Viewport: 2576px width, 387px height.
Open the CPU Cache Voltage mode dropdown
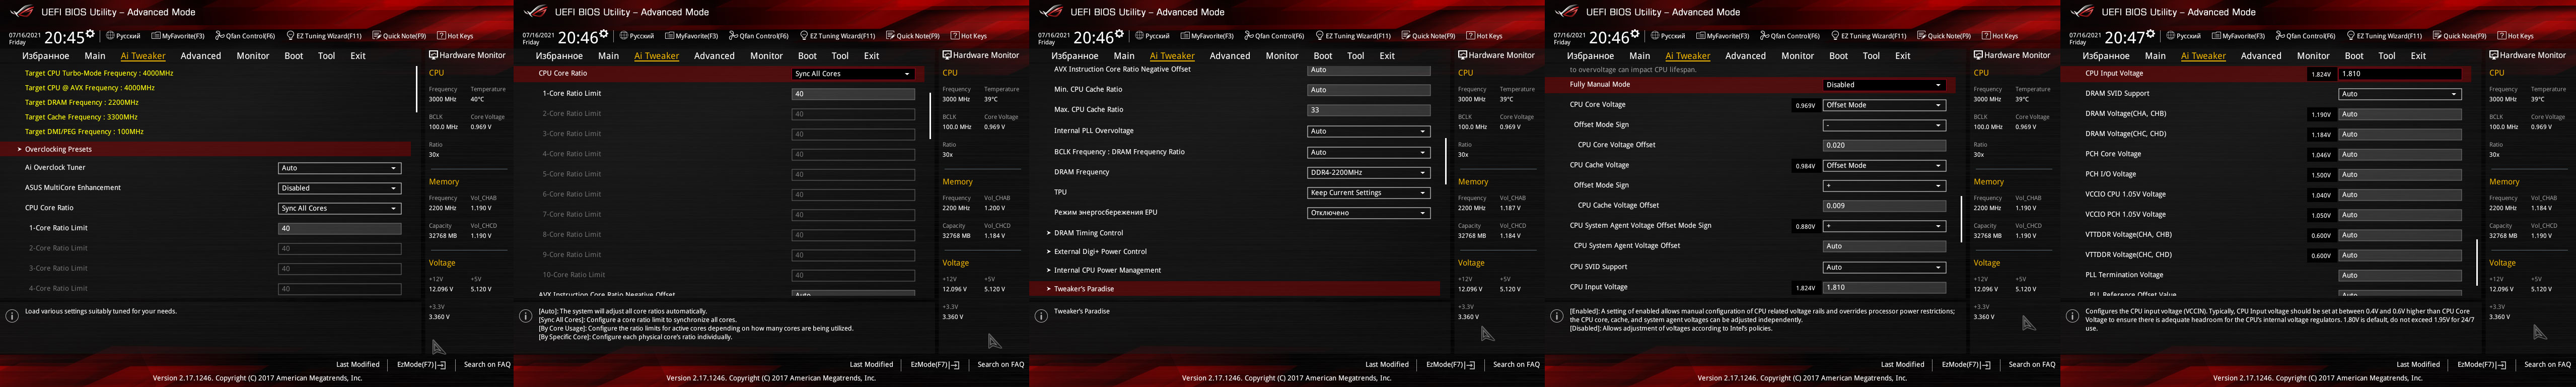[1884, 165]
